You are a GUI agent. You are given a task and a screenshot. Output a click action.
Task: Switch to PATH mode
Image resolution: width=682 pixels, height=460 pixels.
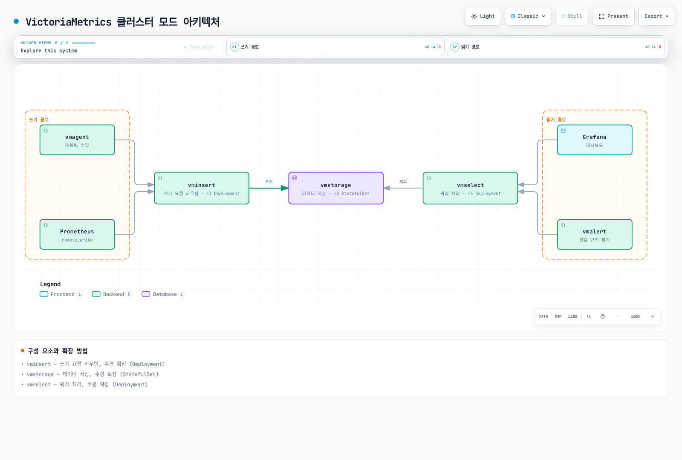[x=543, y=316]
